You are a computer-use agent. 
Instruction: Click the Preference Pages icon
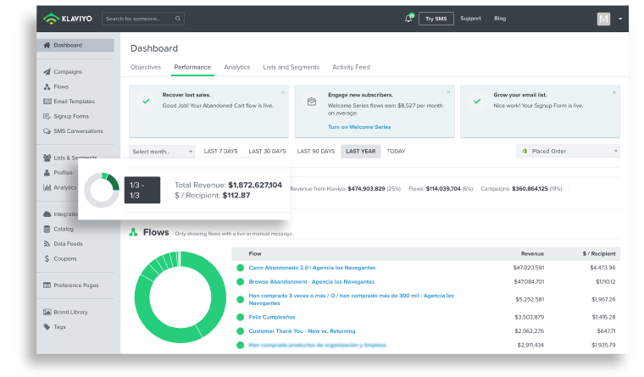[47, 285]
